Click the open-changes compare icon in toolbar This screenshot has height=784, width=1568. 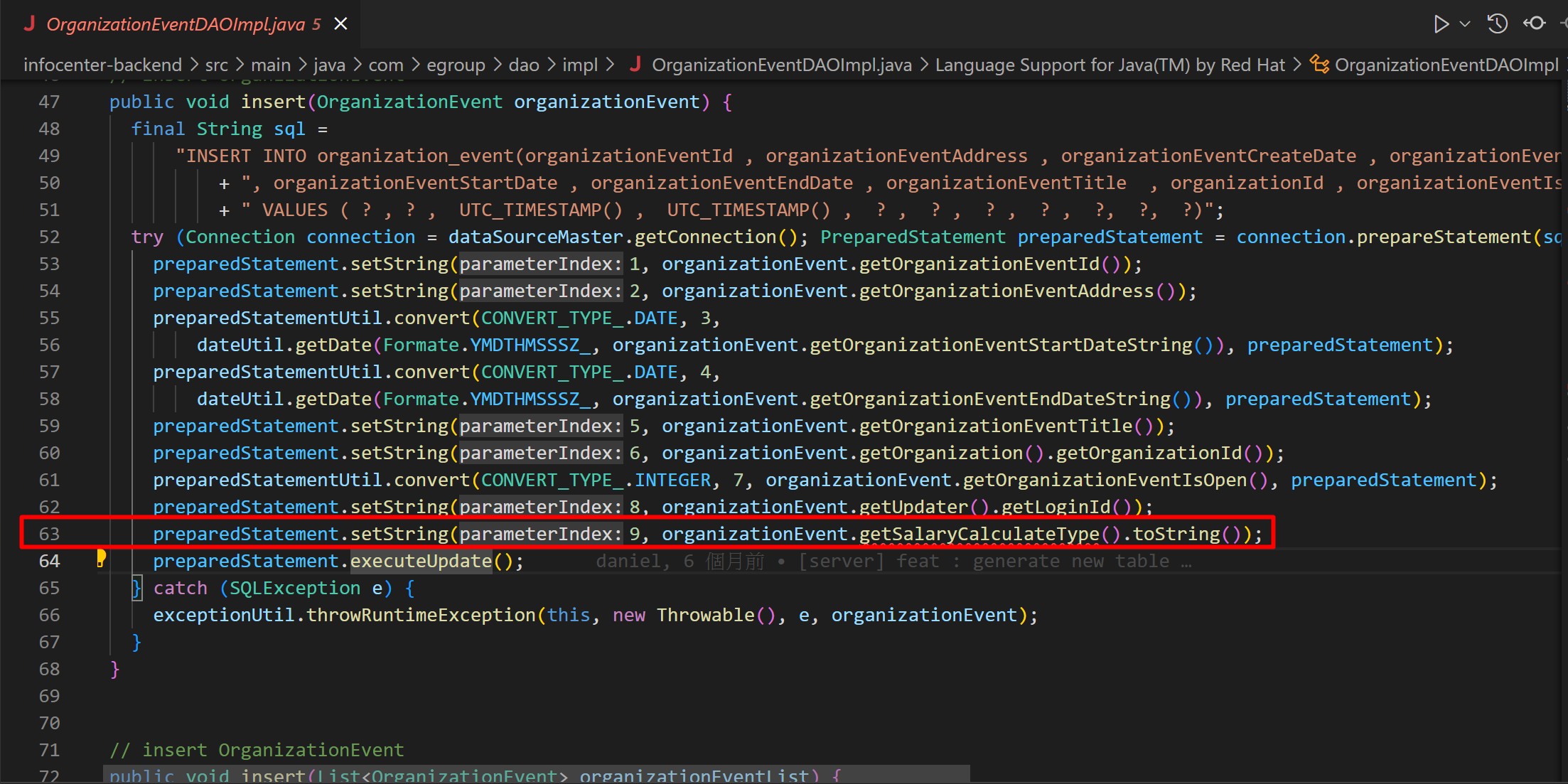point(1535,23)
